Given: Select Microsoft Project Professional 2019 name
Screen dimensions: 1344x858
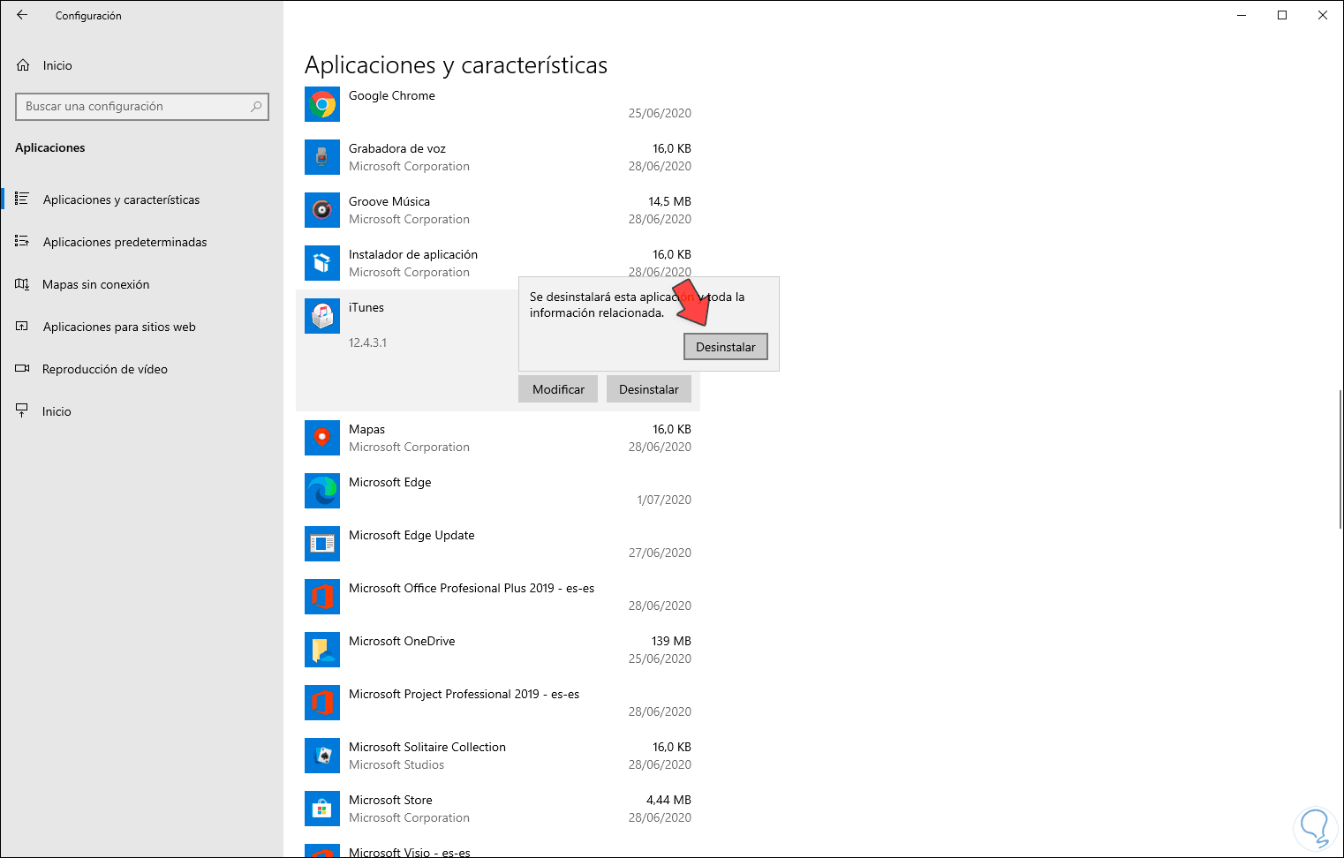Looking at the screenshot, I should pos(464,694).
